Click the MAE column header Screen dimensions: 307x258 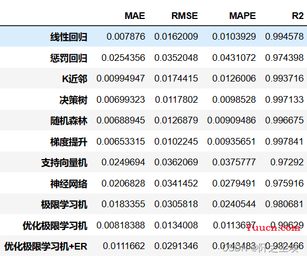(135, 16)
